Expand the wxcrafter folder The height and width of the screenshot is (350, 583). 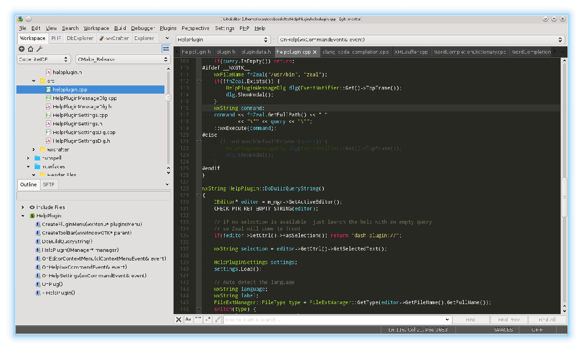(34, 150)
